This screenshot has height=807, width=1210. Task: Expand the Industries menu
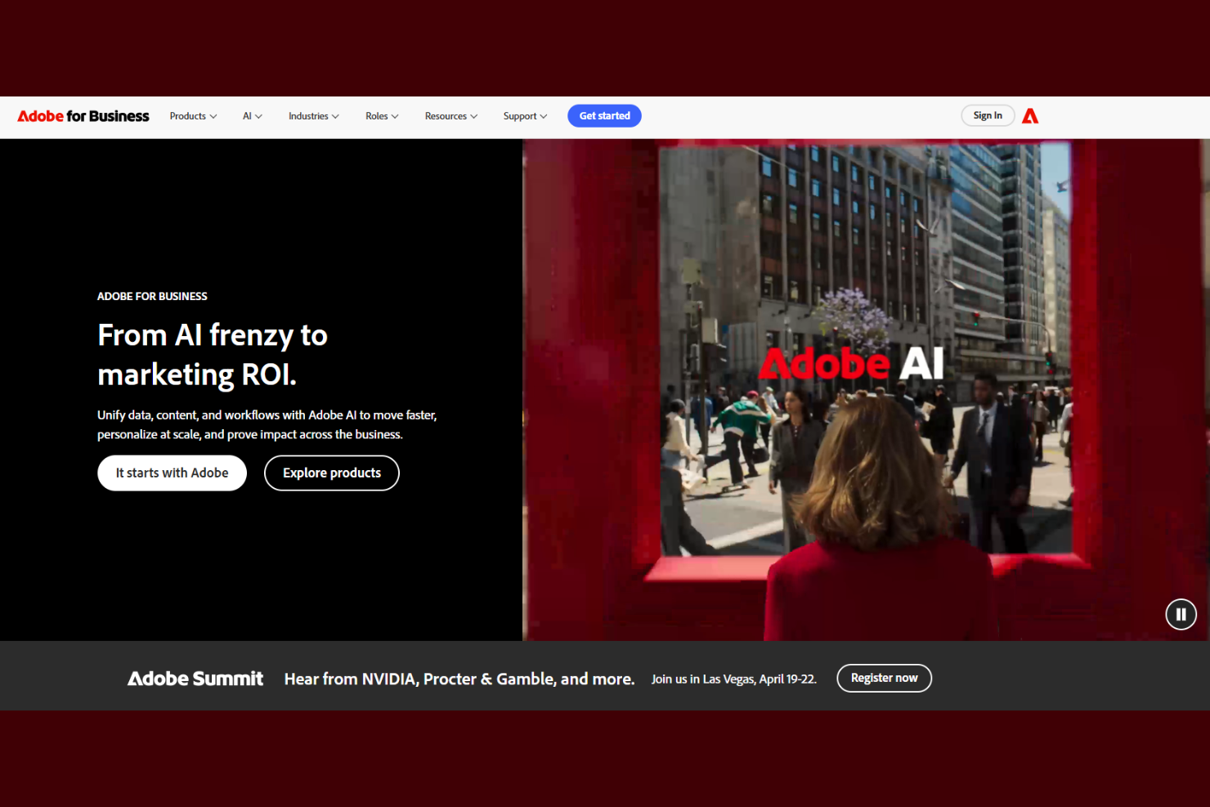pos(313,116)
